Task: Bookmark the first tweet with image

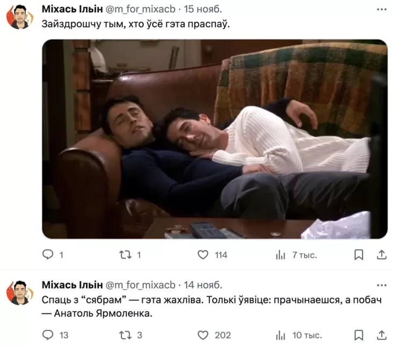Action: pos(359,255)
